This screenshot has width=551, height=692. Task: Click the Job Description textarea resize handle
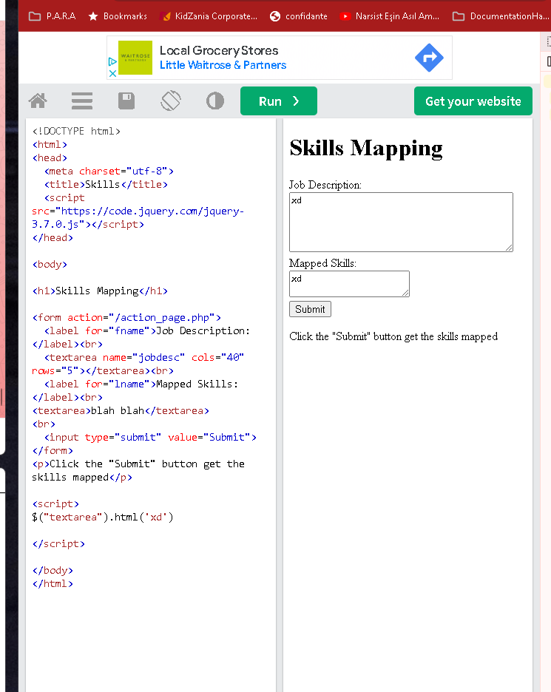click(x=509, y=248)
